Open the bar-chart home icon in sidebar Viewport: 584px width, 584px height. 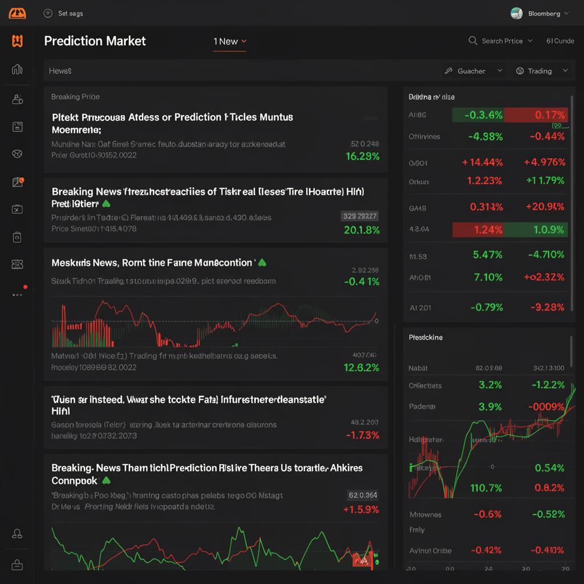tap(17, 69)
